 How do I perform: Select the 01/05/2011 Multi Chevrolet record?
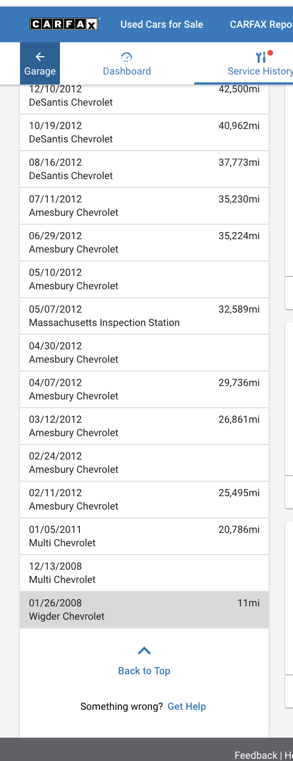coord(144,536)
